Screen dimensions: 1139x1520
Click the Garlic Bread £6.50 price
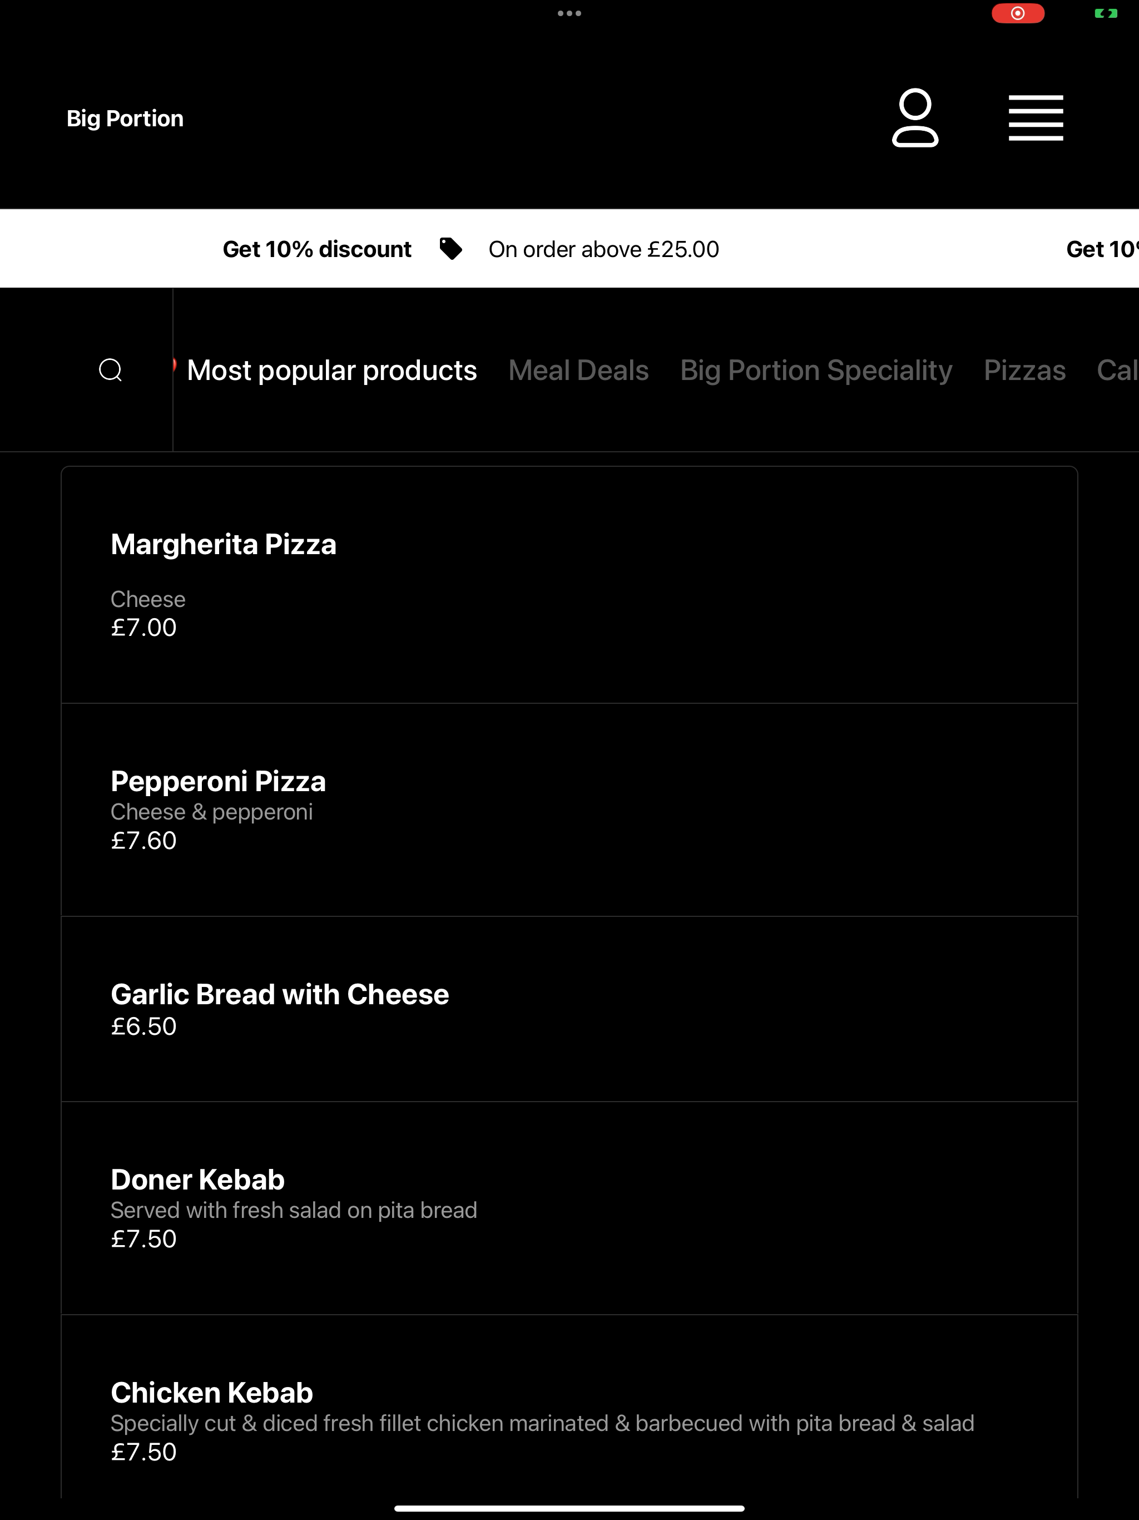(x=143, y=1026)
